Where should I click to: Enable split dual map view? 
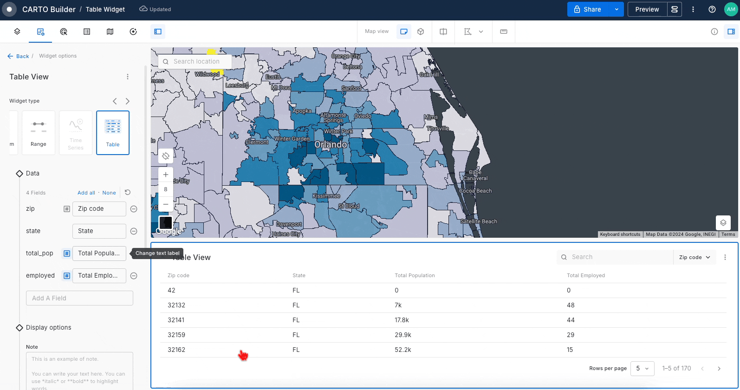click(x=443, y=32)
